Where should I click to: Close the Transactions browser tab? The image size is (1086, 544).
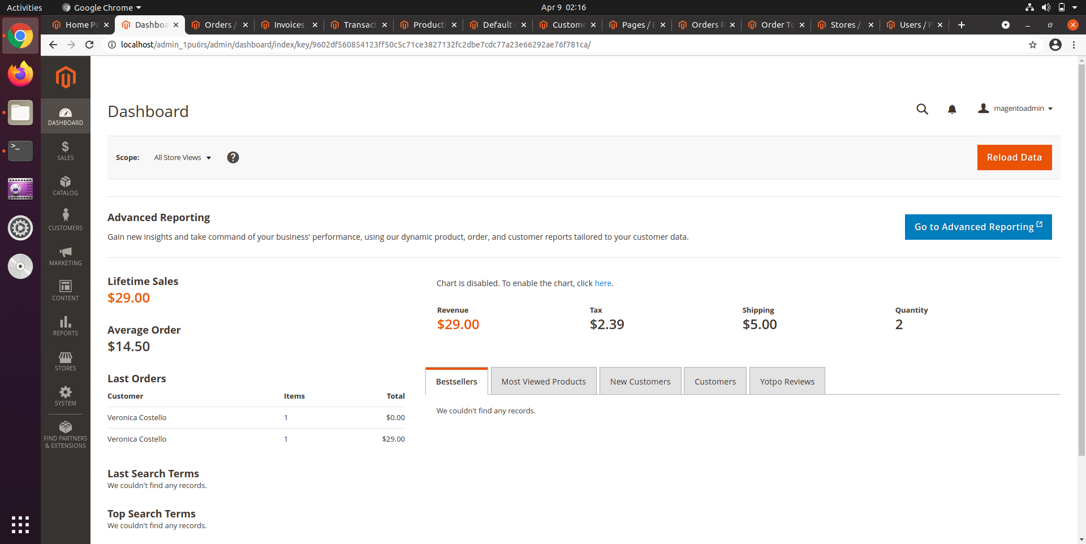(x=385, y=25)
